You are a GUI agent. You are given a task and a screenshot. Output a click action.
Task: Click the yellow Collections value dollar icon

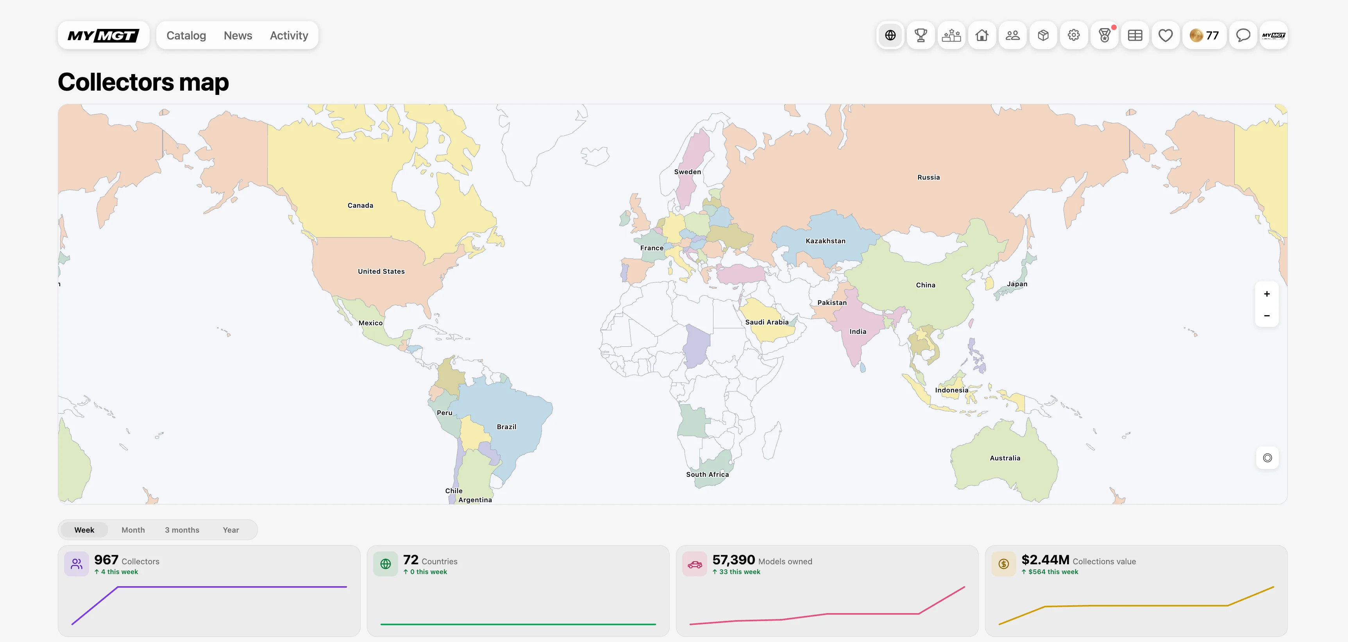[x=1004, y=564]
